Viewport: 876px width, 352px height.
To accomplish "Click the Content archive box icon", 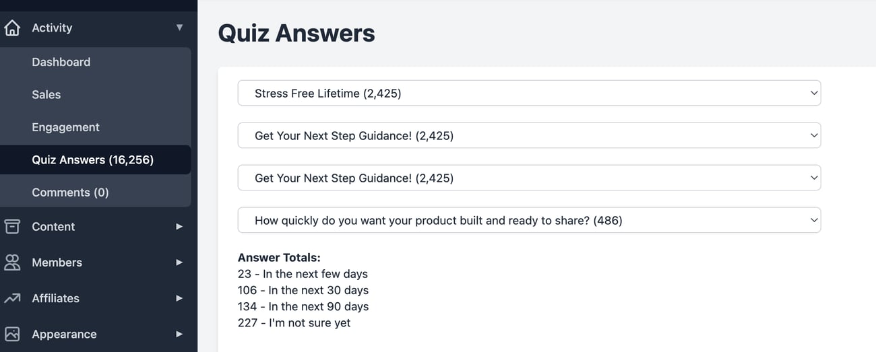I will pyautogui.click(x=11, y=227).
